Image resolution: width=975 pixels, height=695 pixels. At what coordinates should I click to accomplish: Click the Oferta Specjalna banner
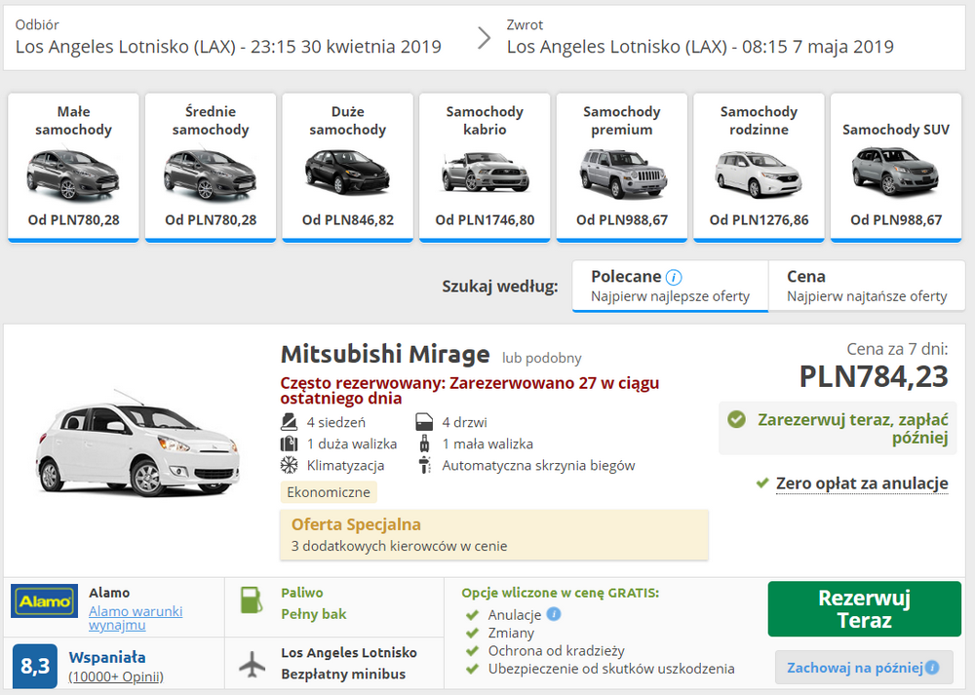tap(493, 534)
